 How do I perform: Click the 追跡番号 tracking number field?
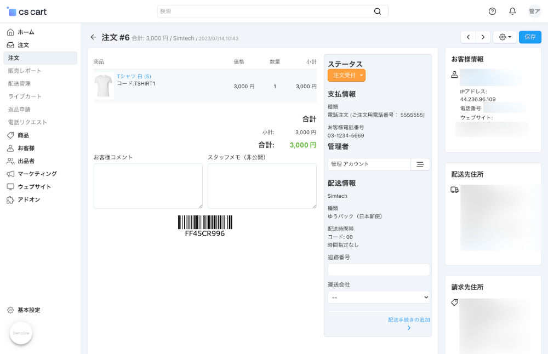[x=379, y=270]
